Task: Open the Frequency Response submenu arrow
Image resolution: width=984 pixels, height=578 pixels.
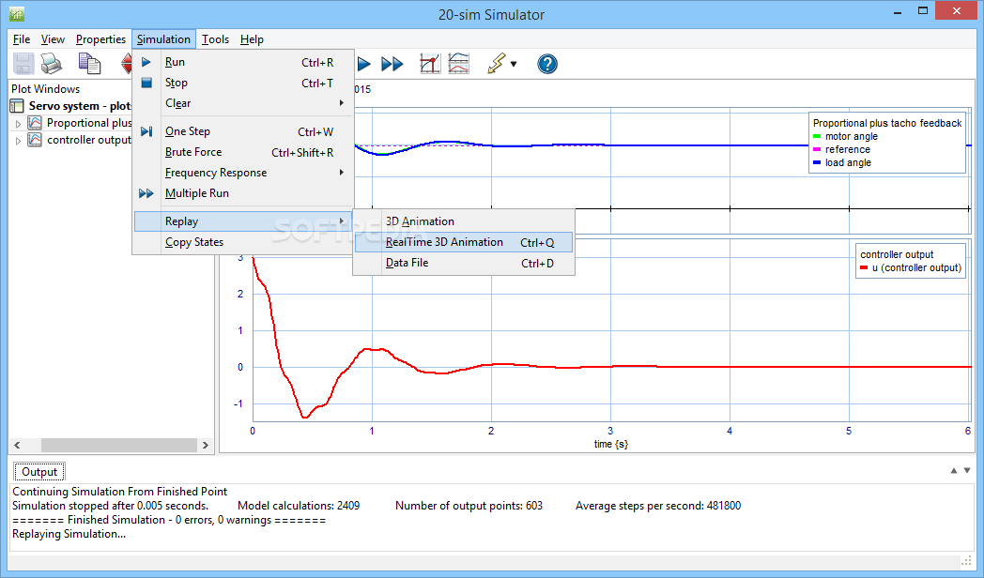Action: (342, 173)
